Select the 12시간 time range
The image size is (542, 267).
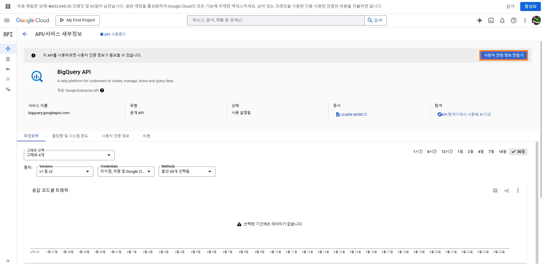[447, 152]
